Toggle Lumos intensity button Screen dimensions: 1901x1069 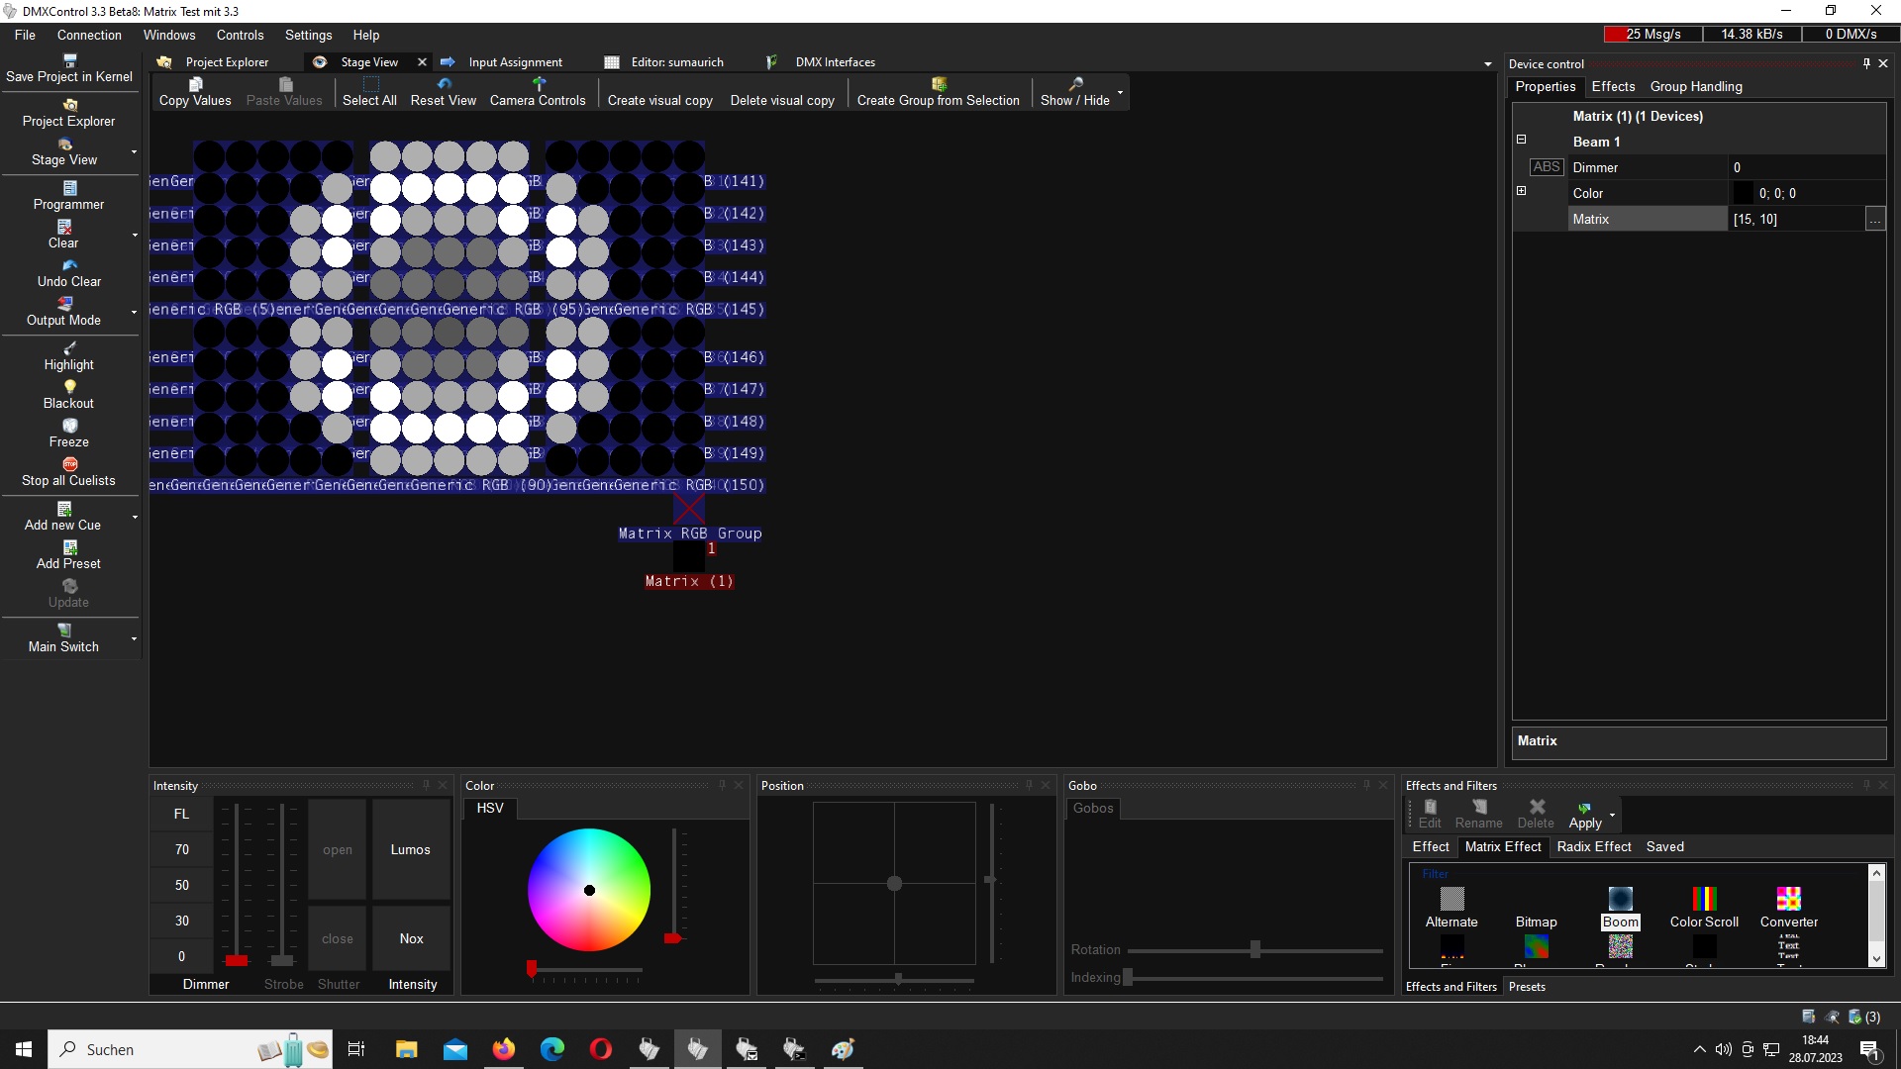tap(410, 849)
